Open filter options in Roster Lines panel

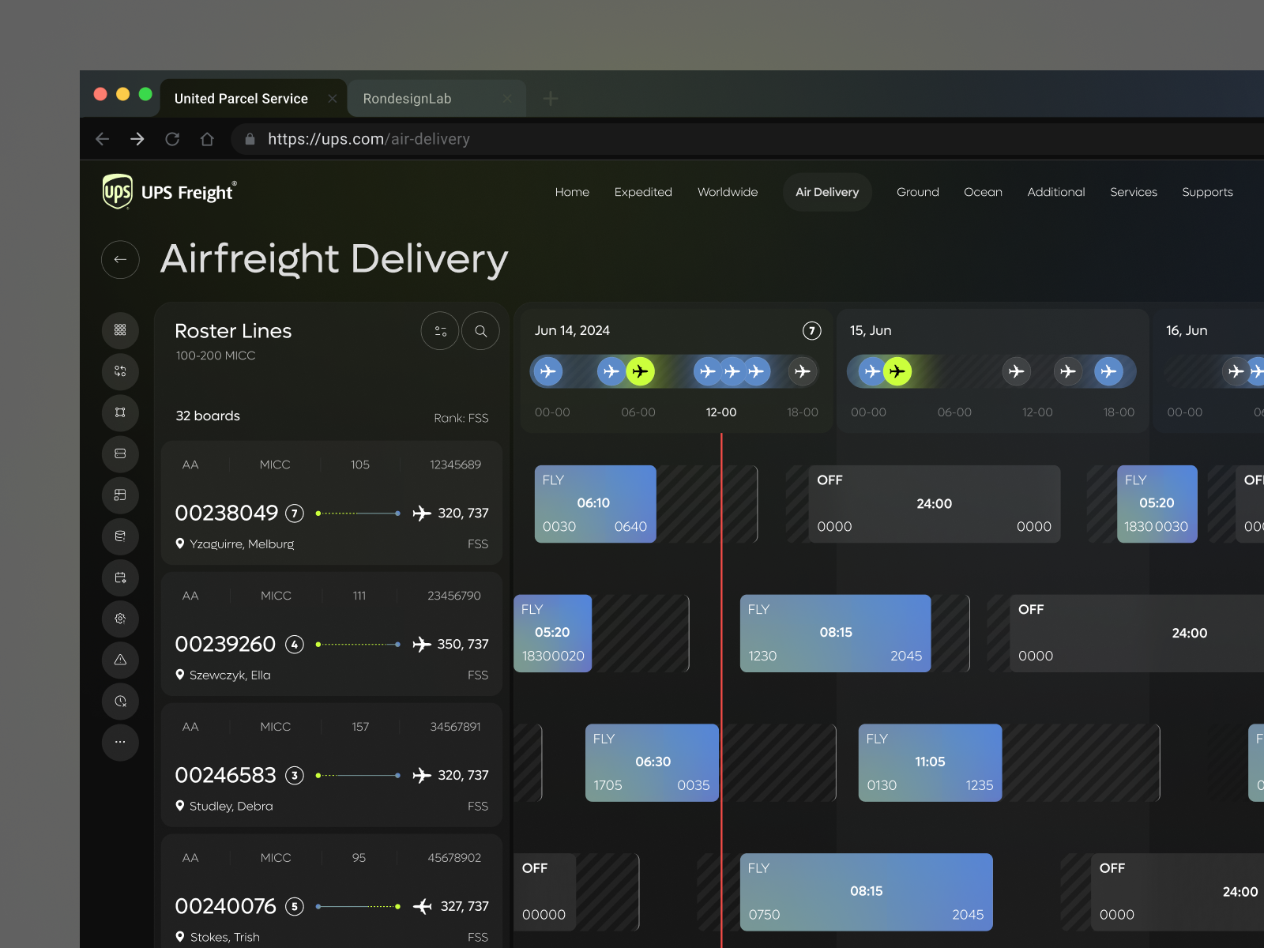coord(439,331)
